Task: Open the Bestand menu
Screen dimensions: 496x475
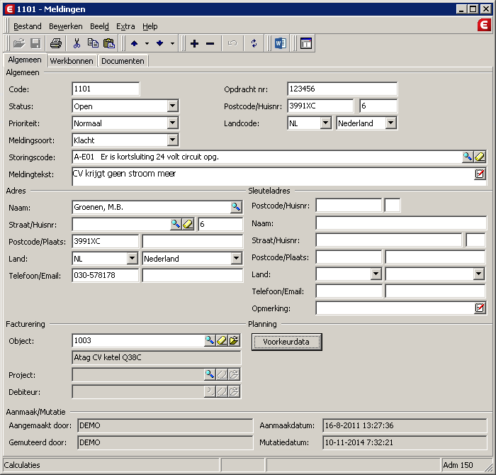Action: (x=28, y=26)
